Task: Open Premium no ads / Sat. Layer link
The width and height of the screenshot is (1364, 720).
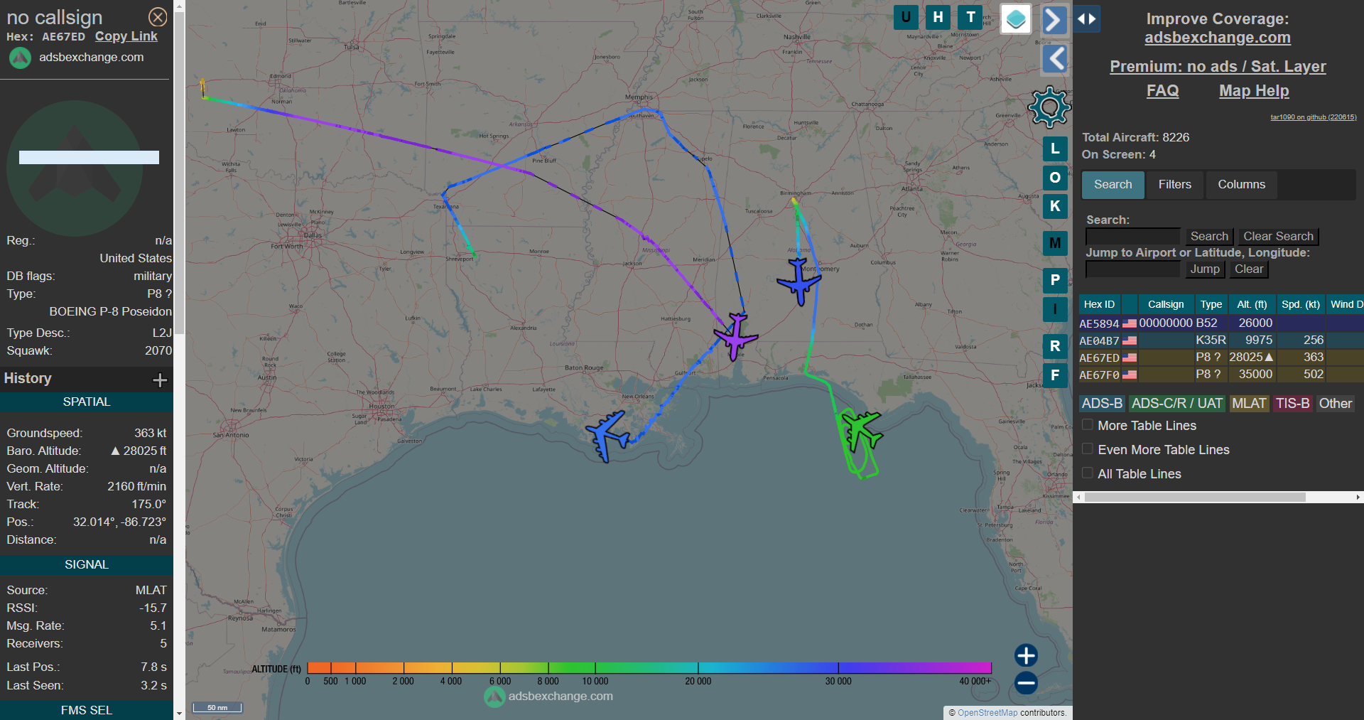Action: click(x=1218, y=67)
